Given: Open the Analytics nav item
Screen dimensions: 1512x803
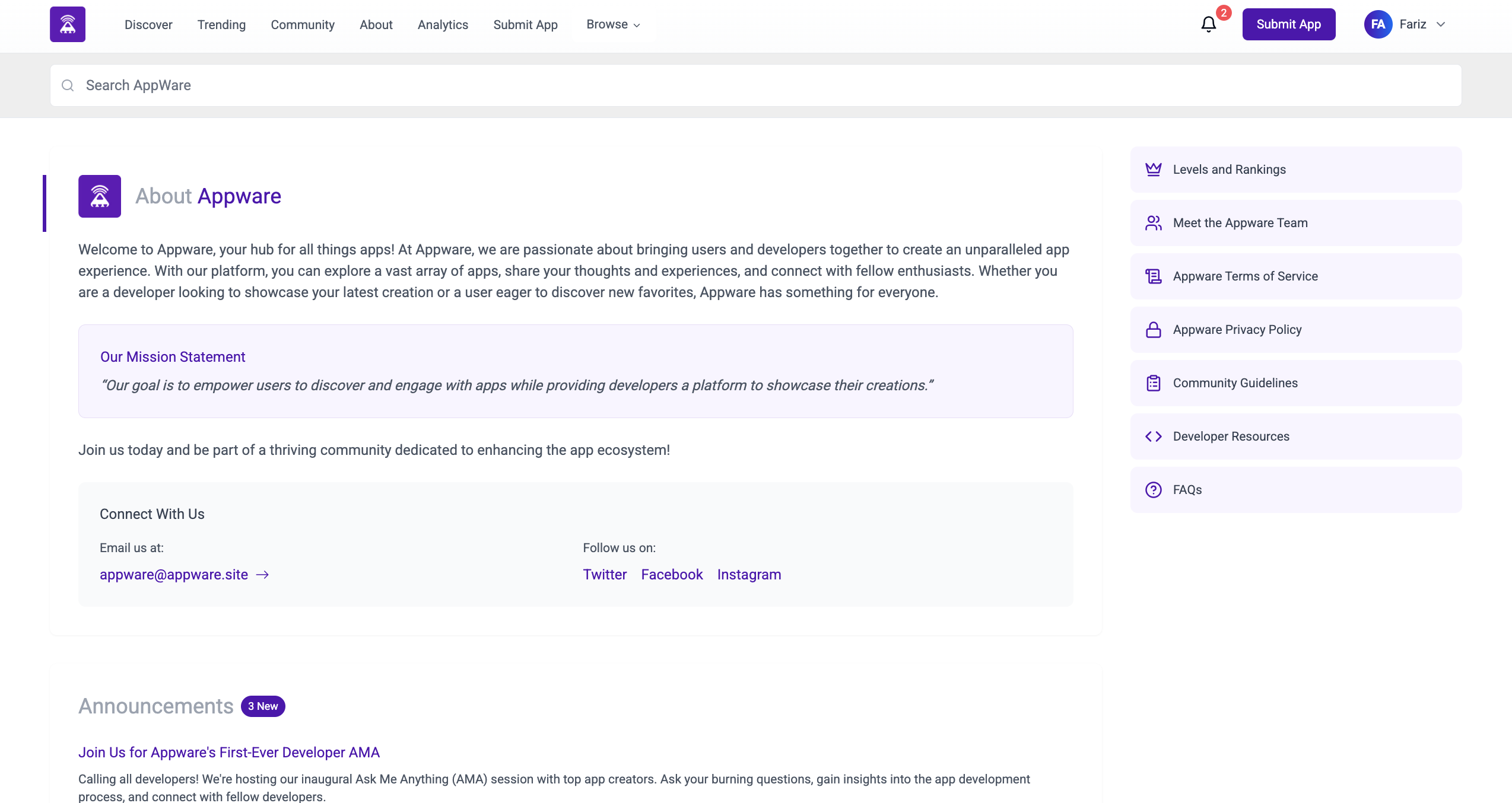Looking at the screenshot, I should 443,24.
